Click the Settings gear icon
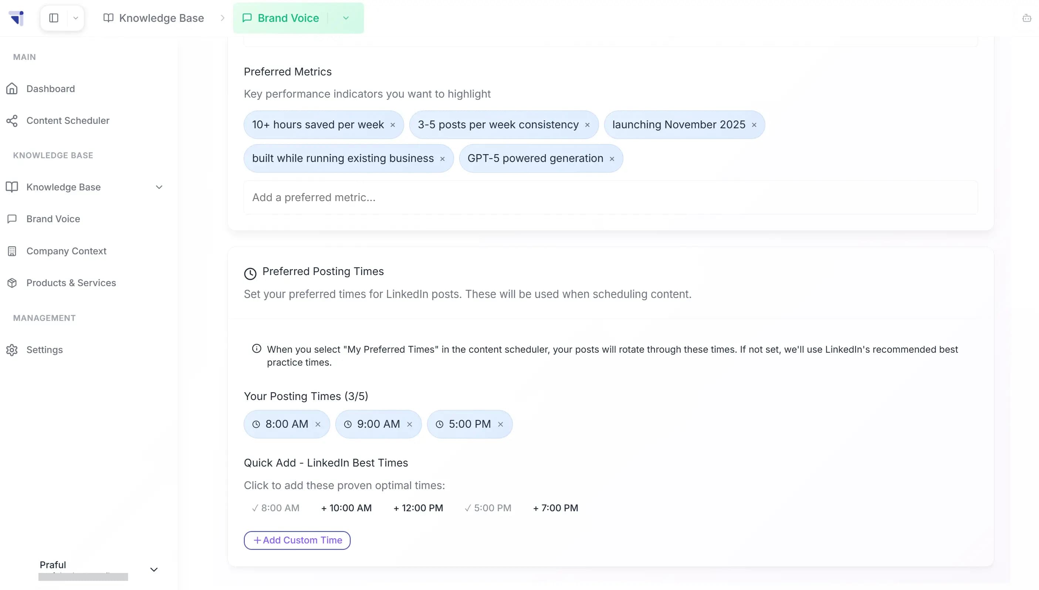Screen dimensions: 1039x590 click(x=12, y=350)
